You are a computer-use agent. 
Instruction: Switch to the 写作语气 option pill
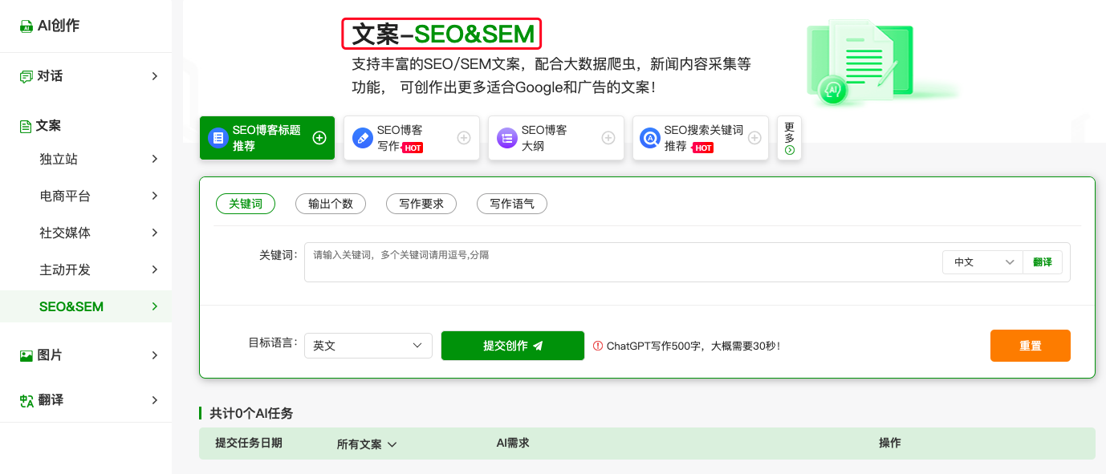[512, 204]
